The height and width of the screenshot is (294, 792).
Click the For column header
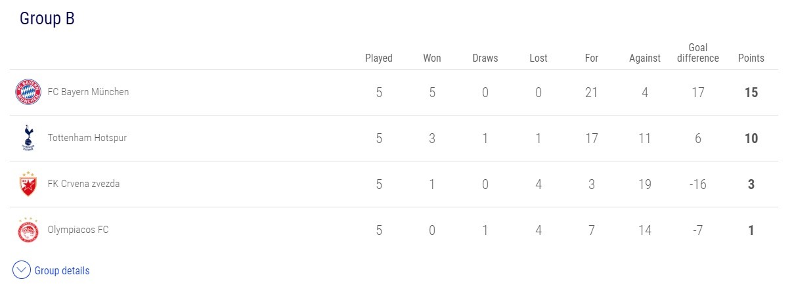[x=592, y=58]
